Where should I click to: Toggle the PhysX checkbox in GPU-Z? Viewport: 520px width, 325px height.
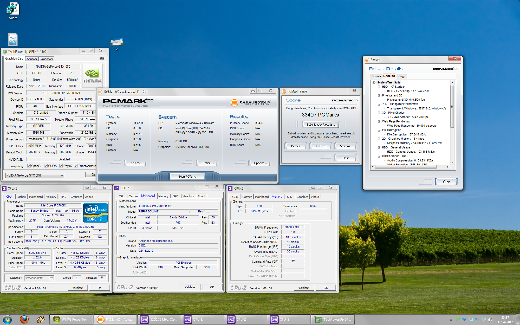coord(61,166)
